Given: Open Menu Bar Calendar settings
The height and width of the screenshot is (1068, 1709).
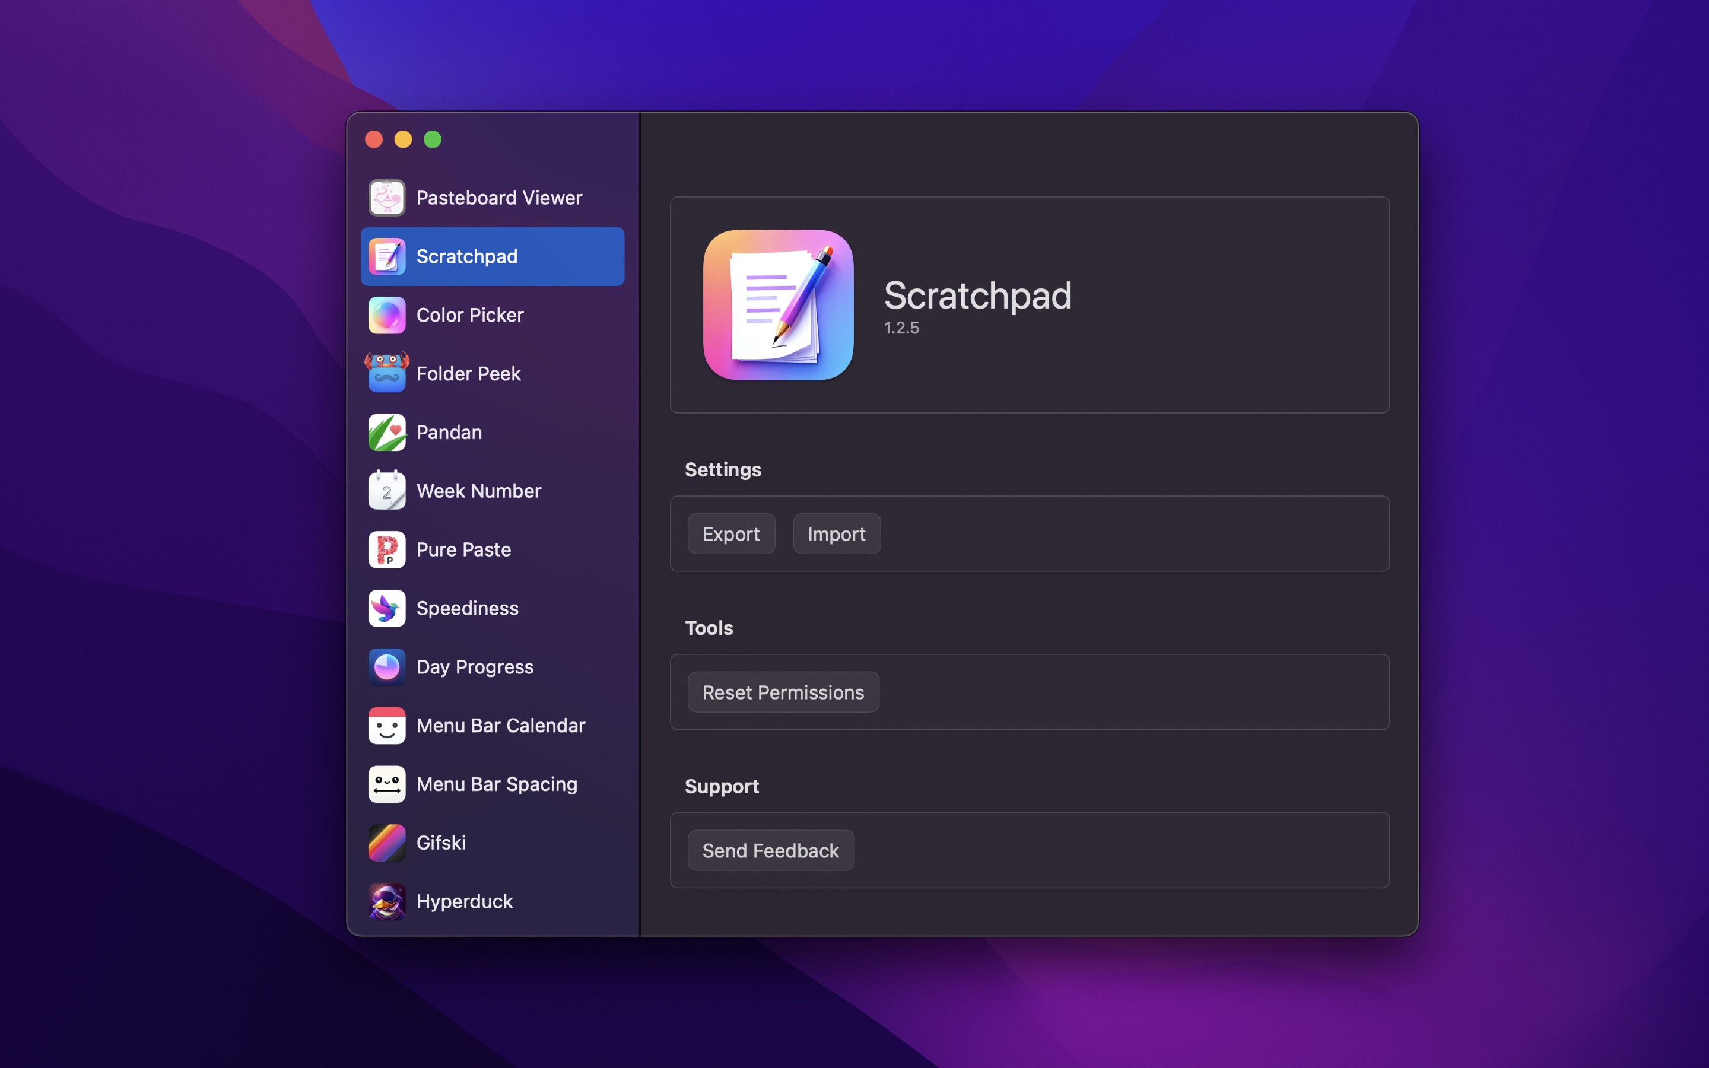Looking at the screenshot, I should tap(501, 726).
